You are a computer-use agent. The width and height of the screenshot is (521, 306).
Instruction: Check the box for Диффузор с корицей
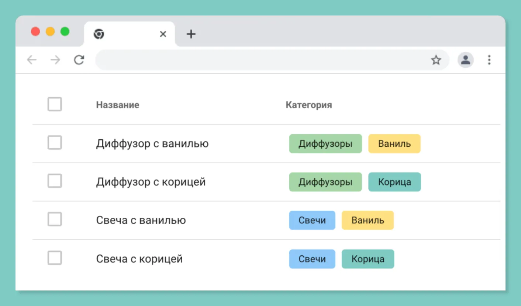coord(55,181)
